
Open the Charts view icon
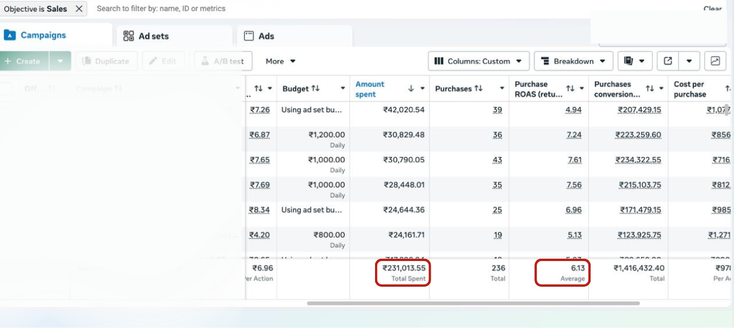click(x=715, y=61)
